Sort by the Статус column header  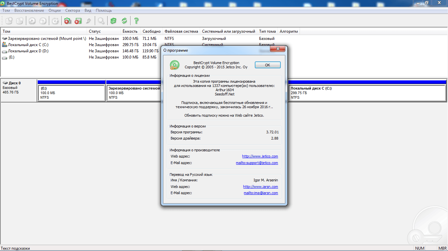(x=104, y=31)
